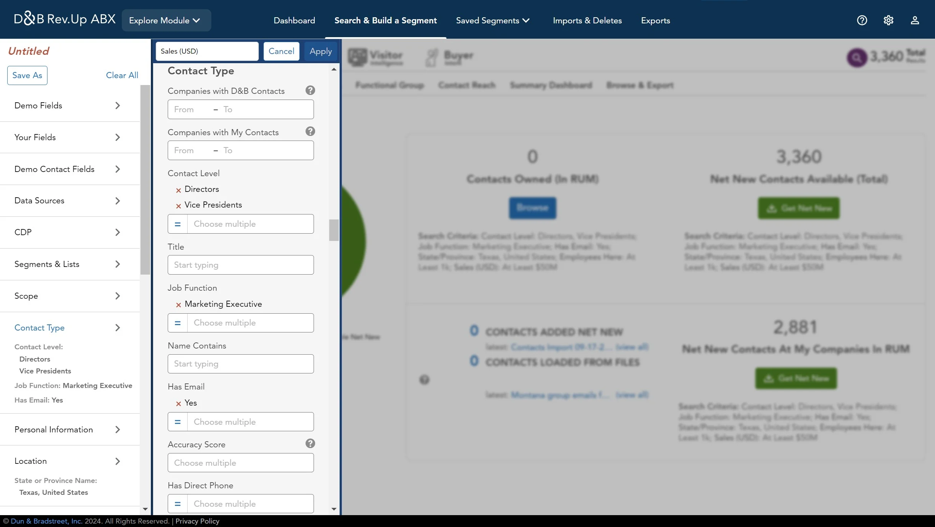
Task: Click the filter panel scroll down arrow
Action: click(334, 509)
